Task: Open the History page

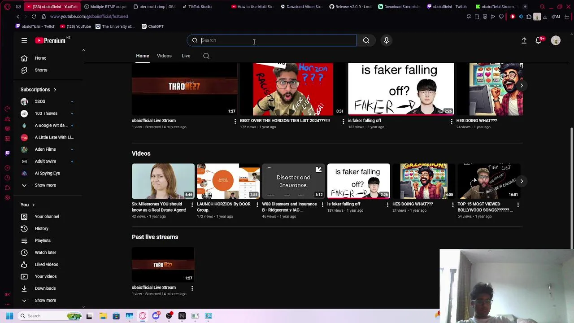Action: [x=41, y=228]
